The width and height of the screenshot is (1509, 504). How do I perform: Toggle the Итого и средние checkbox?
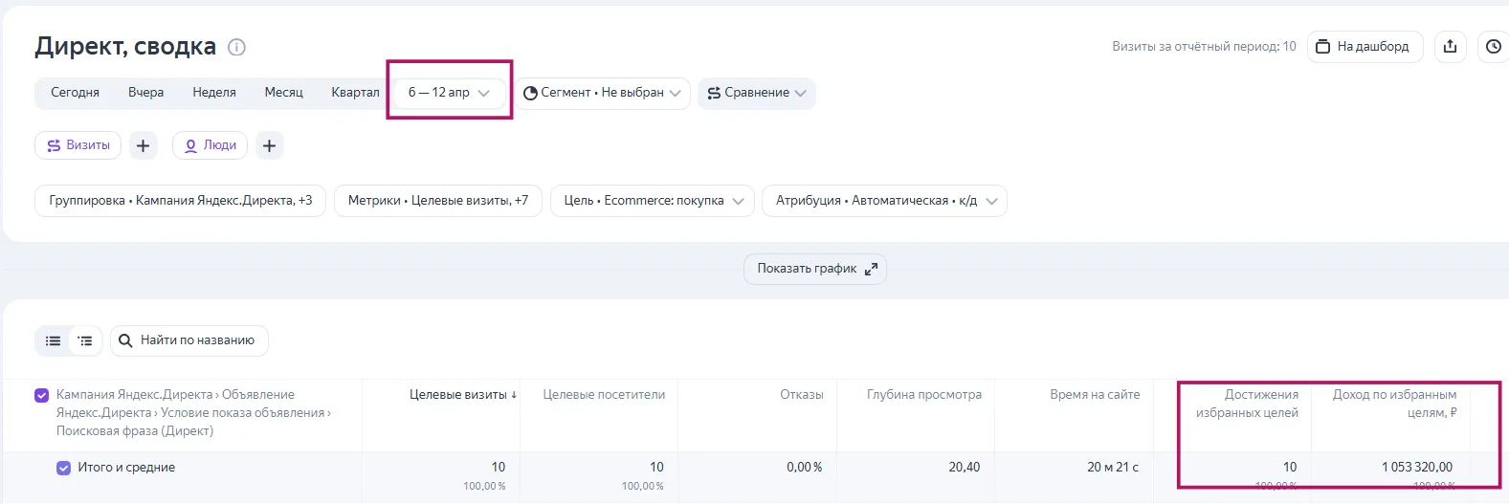click(x=64, y=468)
